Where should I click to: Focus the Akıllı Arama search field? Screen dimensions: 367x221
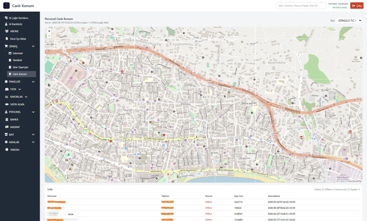tap(301, 6)
